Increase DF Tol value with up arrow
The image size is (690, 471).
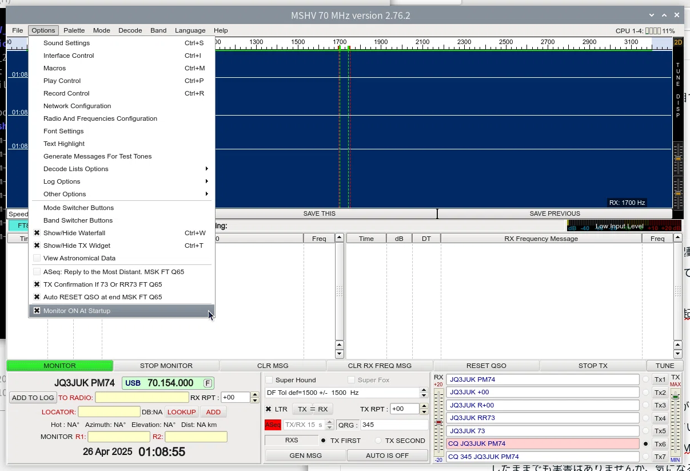pyautogui.click(x=424, y=390)
